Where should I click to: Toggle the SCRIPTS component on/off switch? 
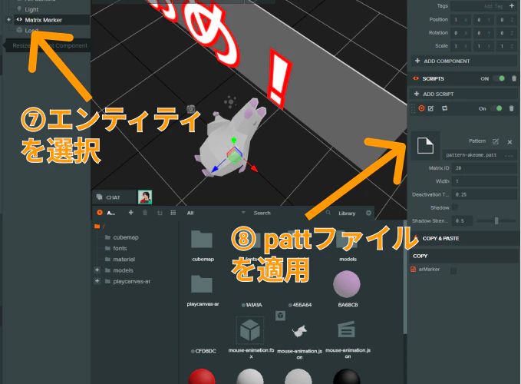click(x=500, y=78)
